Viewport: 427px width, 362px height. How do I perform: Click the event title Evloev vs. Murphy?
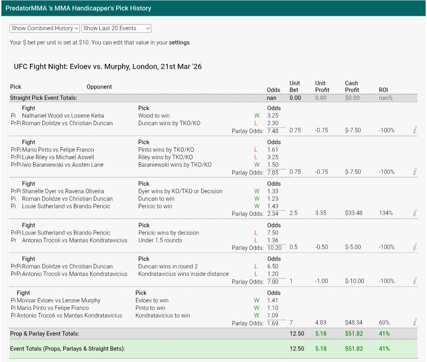click(108, 66)
